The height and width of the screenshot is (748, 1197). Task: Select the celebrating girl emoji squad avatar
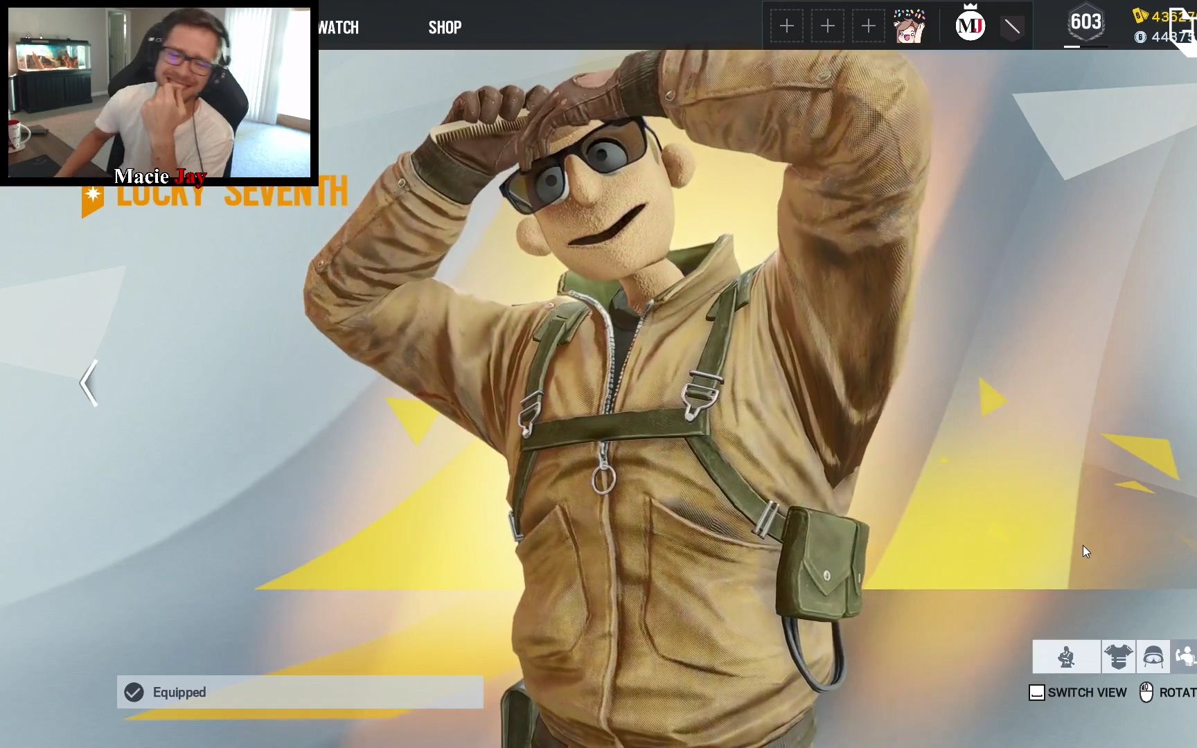tap(910, 26)
